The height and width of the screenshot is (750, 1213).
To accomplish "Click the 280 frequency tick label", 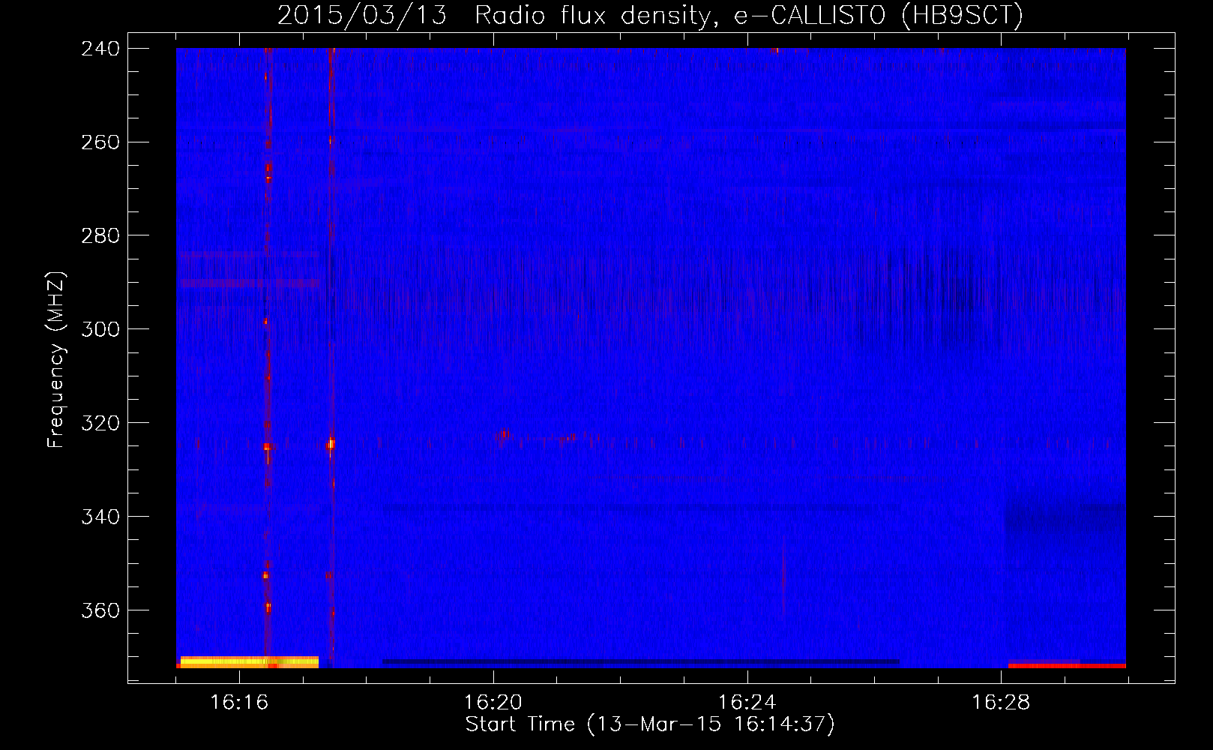I will coord(100,236).
